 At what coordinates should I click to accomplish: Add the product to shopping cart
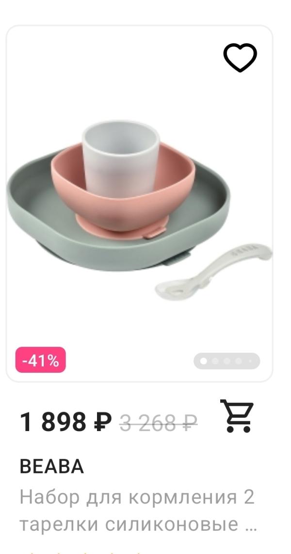(x=237, y=416)
